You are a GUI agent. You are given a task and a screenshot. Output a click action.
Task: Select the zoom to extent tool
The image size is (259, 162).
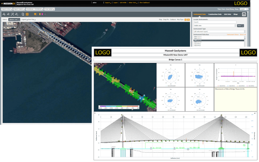(x=12, y=14)
